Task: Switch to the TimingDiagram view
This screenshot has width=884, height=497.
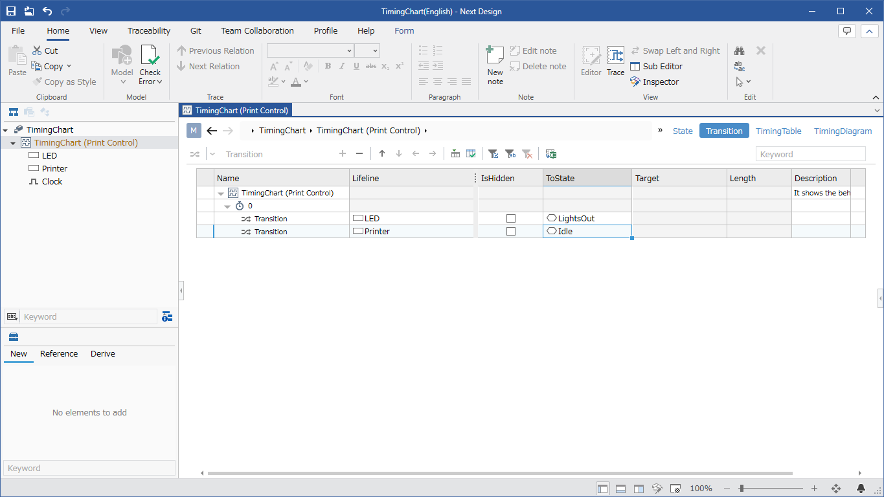Action: pyautogui.click(x=843, y=131)
